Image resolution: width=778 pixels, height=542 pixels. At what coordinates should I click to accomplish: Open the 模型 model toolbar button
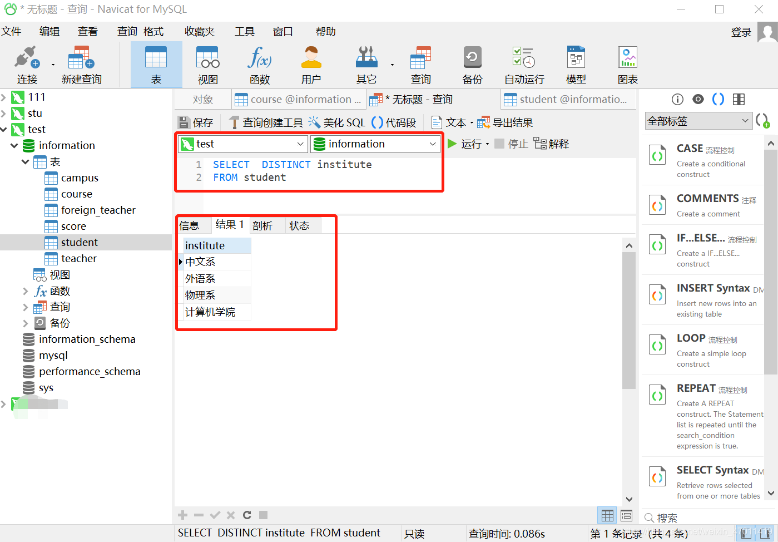[576, 65]
